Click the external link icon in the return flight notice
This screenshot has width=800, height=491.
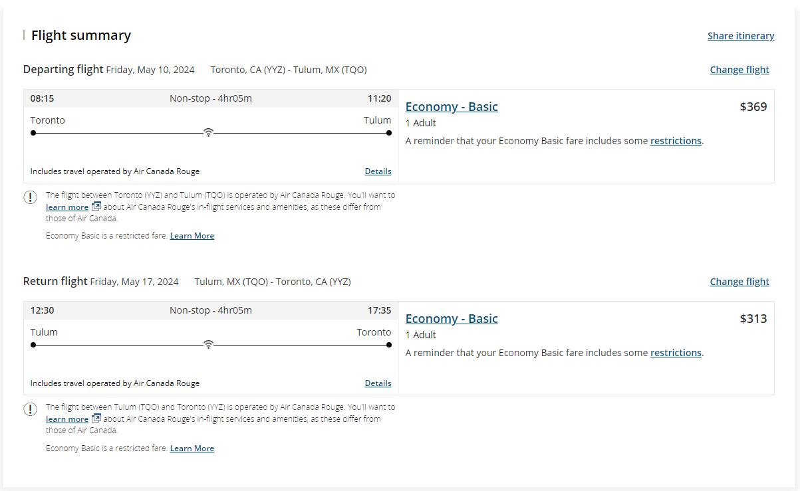96,419
